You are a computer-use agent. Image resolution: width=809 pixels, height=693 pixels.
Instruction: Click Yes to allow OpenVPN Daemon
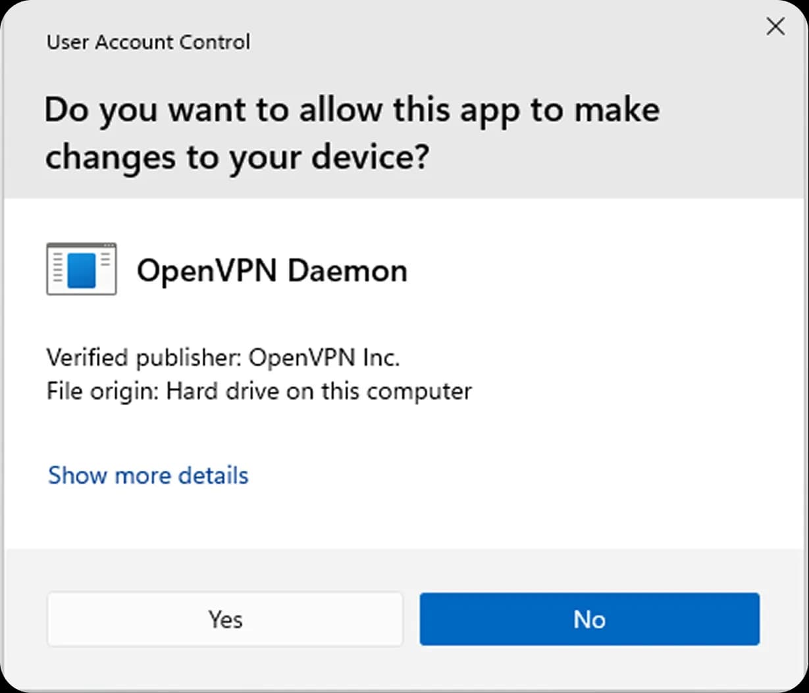[x=225, y=619]
